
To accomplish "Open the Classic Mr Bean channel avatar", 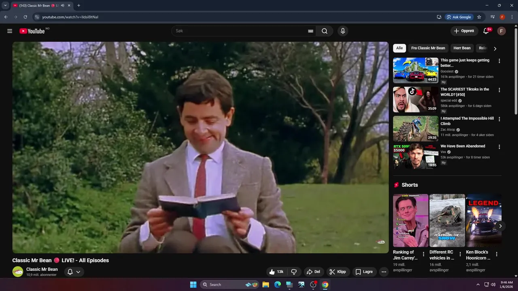I will (x=18, y=272).
